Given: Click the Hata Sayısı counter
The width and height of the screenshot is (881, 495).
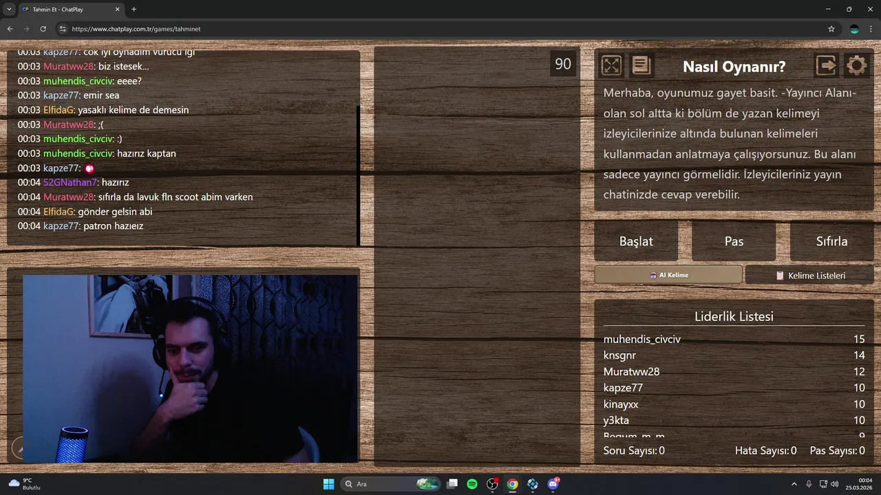Looking at the screenshot, I should 765,451.
